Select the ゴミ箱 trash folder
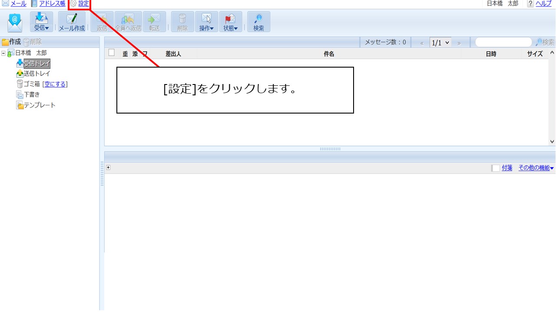 (32, 84)
